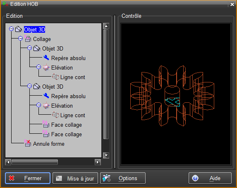237x188 pixels.
Task: Close the dialog with the Fermer button
Action: (28, 178)
